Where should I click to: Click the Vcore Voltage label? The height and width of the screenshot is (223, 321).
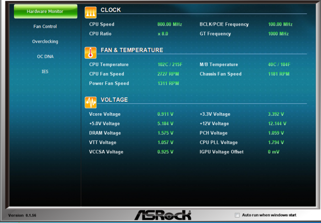(x=105, y=114)
